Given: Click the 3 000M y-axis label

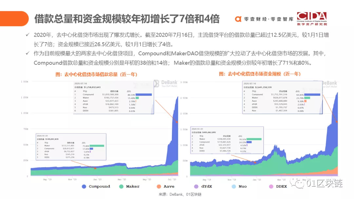Looking at the screenshot, I should [184, 82].
